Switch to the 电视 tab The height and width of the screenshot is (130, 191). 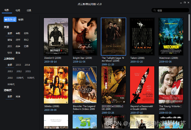[18, 11]
